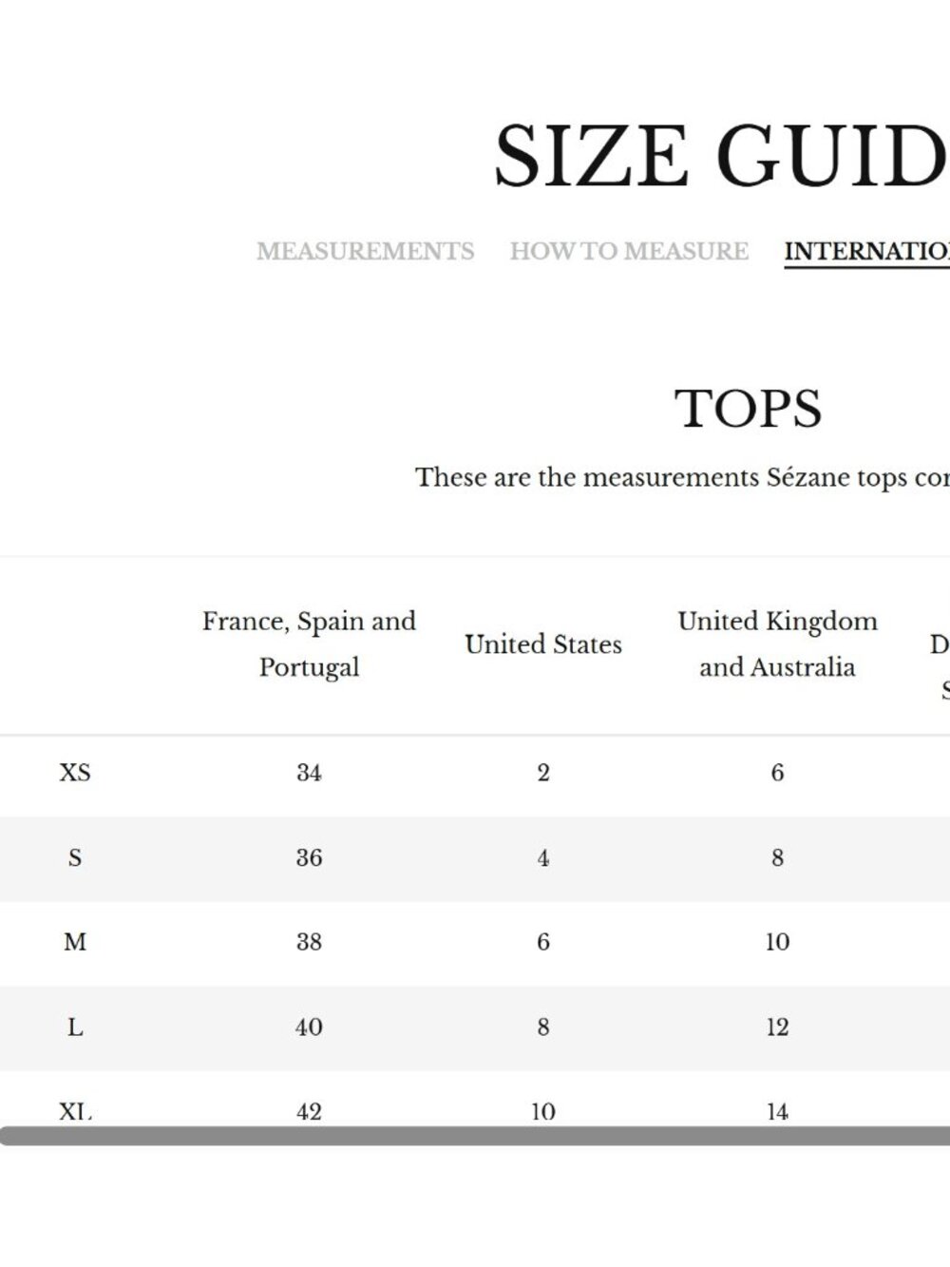
Task: Select the L size row label
Action: [x=75, y=1027]
